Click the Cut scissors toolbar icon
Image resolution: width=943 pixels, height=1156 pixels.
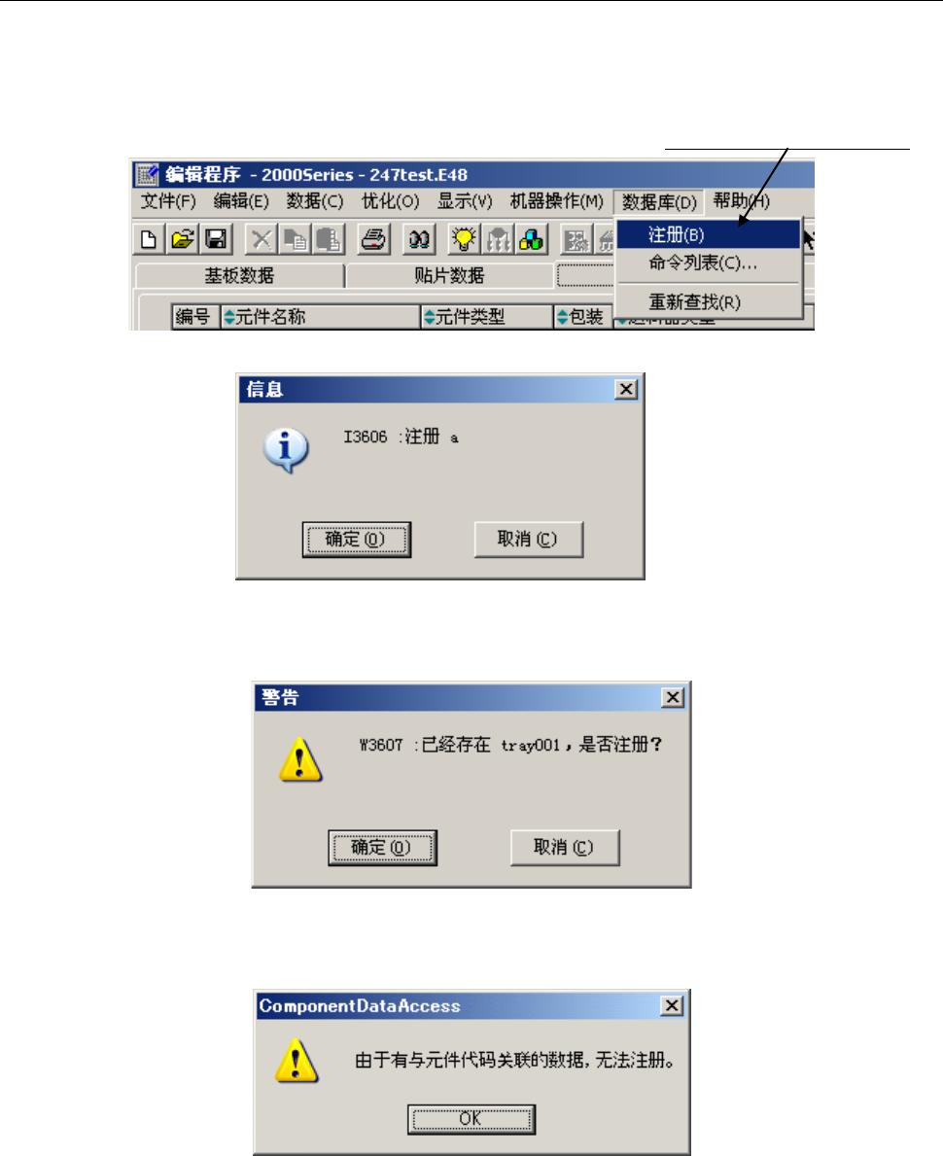click(x=261, y=239)
